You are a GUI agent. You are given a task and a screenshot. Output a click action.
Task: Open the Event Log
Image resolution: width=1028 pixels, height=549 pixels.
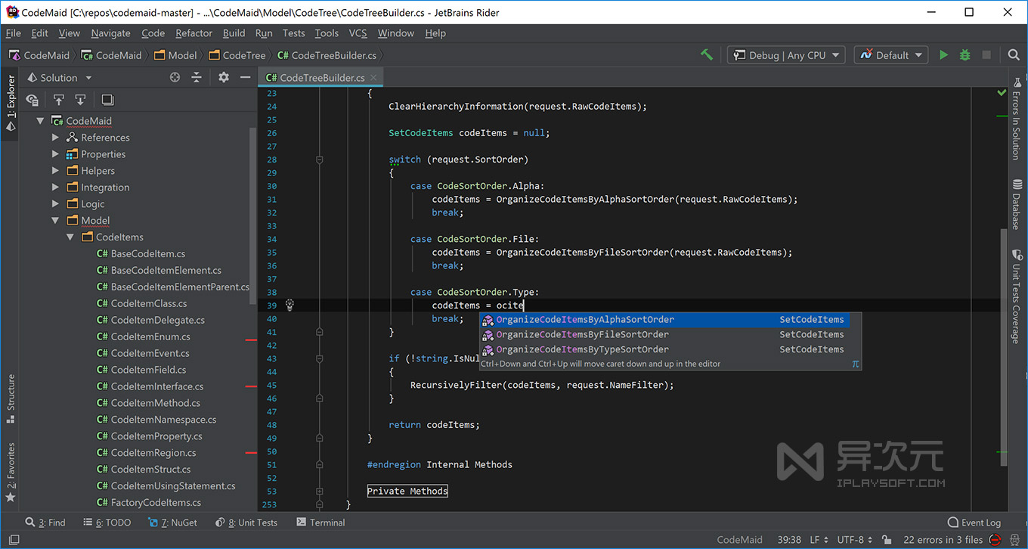click(974, 522)
